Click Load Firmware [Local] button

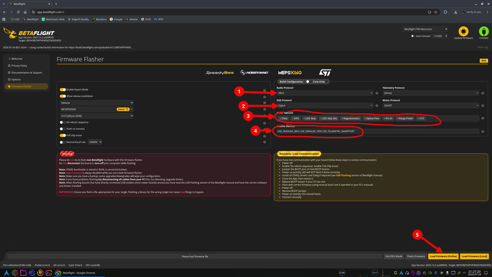(474, 256)
